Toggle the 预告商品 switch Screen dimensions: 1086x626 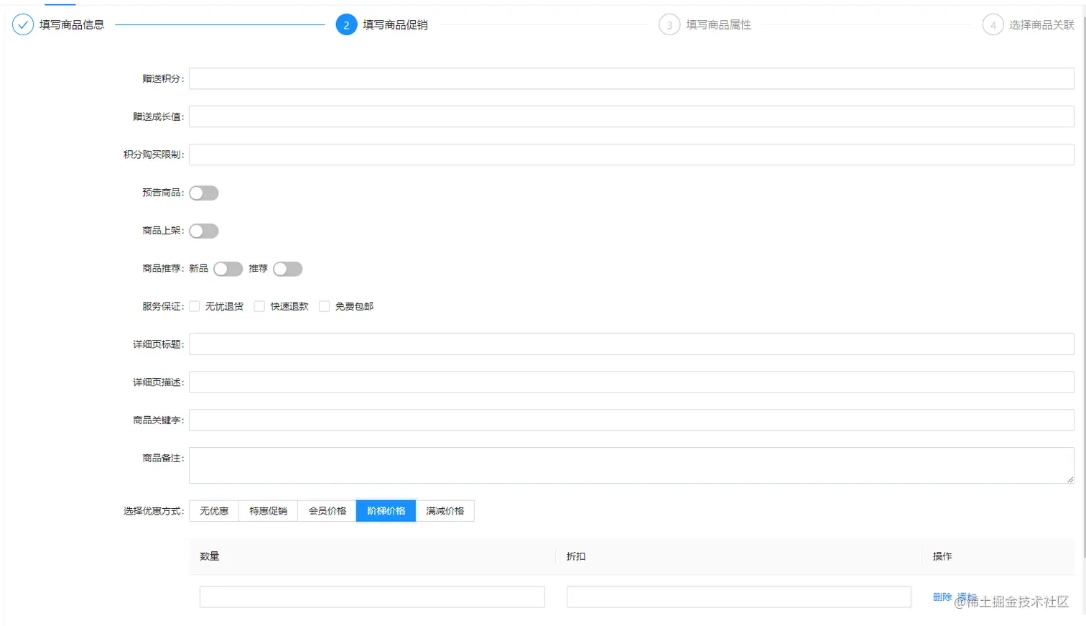coord(204,193)
